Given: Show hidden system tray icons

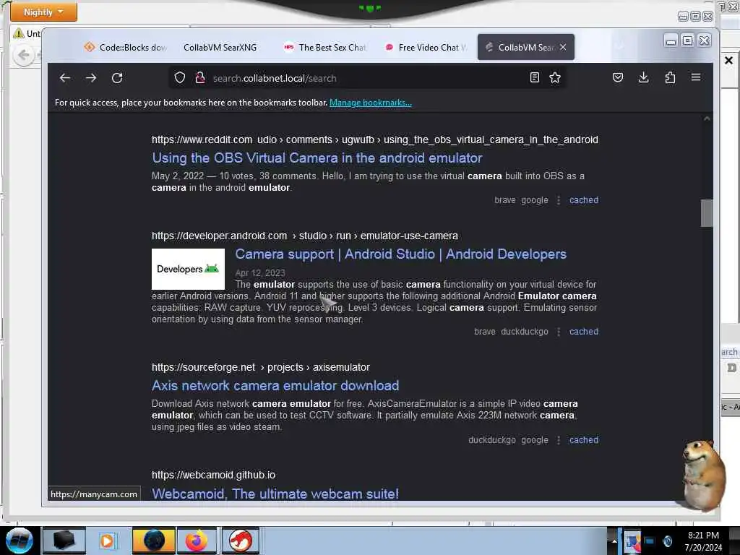Looking at the screenshot, I should point(614,541).
